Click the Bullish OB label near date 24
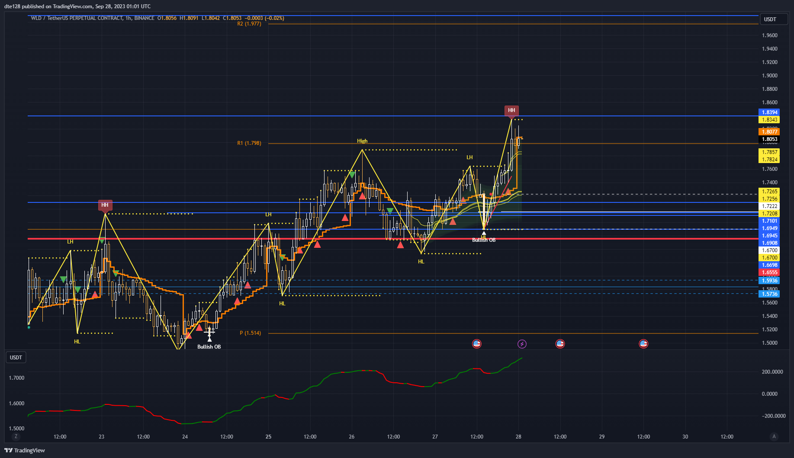The width and height of the screenshot is (794, 458). coord(209,347)
